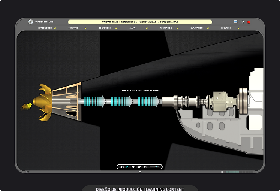Click the middle cyan force arrow on the shaft
The image size is (280, 191).
point(122,101)
